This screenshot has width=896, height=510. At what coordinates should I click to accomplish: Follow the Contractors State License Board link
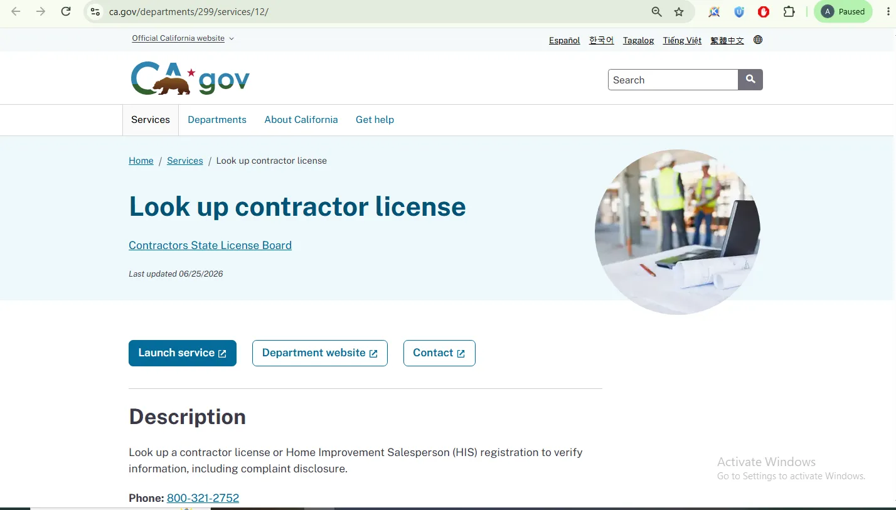coord(210,245)
